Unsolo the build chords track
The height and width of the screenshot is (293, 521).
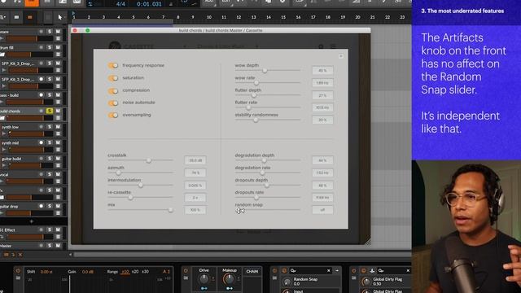click(49, 111)
